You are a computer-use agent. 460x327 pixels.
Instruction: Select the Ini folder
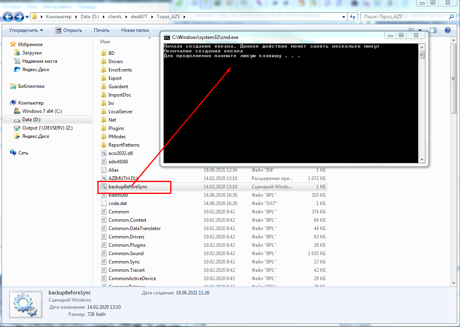point(111,103)
